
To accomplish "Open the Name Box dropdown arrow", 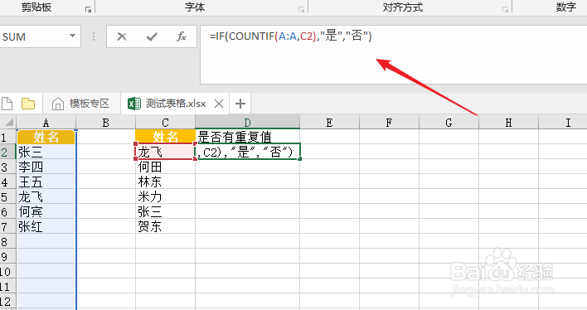I will (72, 36).
